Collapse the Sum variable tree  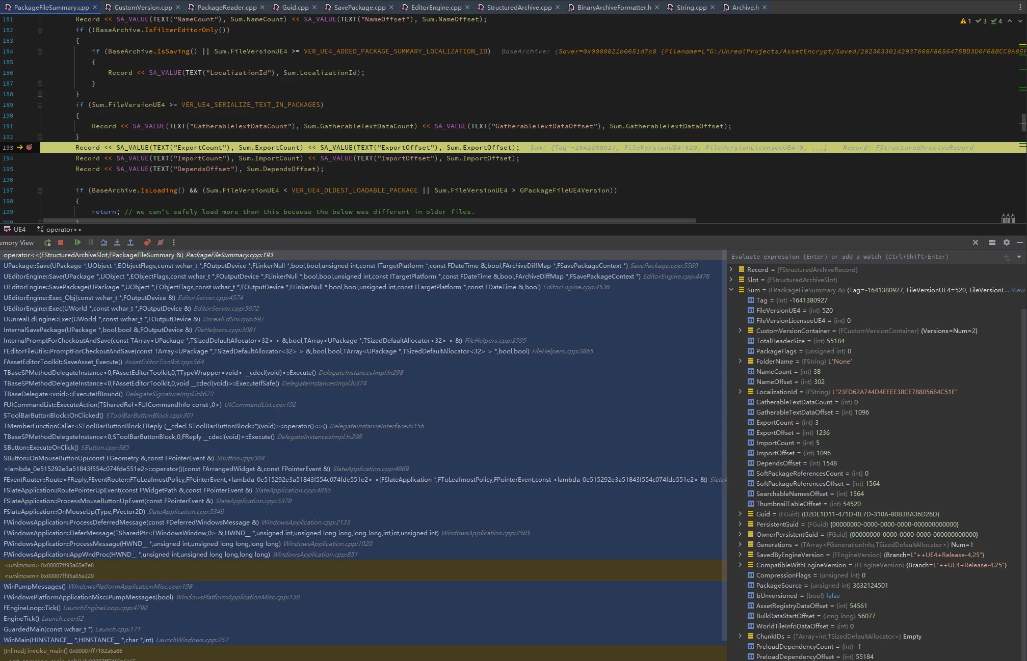tap(731, 290)
